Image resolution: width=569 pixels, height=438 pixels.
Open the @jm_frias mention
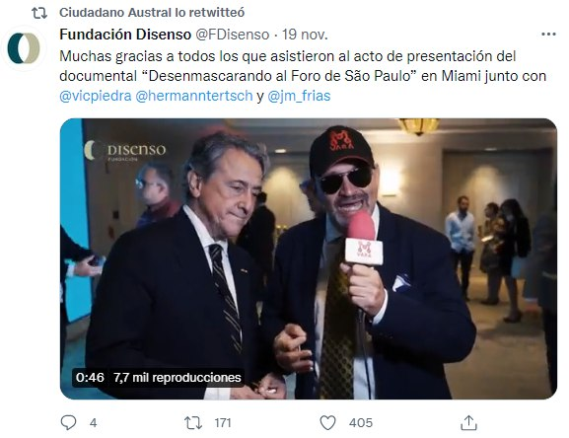[x=299, y=96]
